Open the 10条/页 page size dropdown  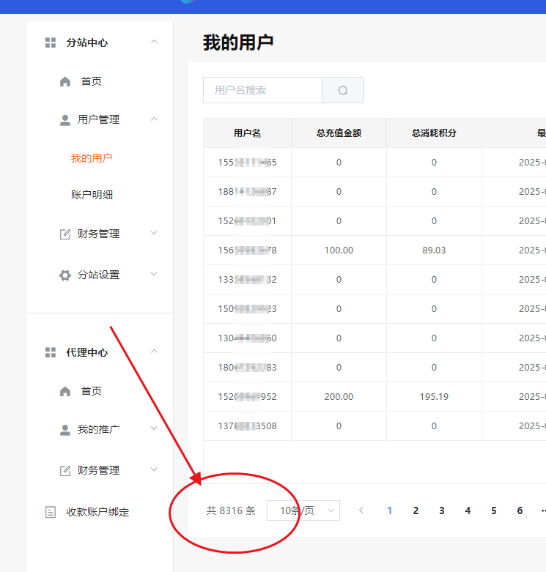(303, 510)
